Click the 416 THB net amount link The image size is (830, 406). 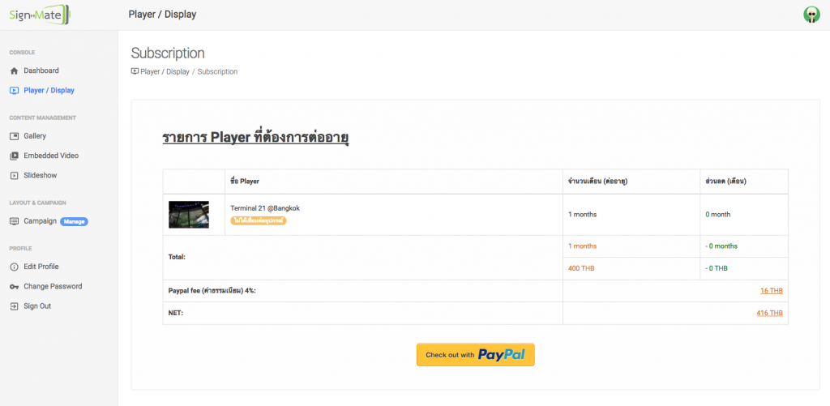(769, 313)
